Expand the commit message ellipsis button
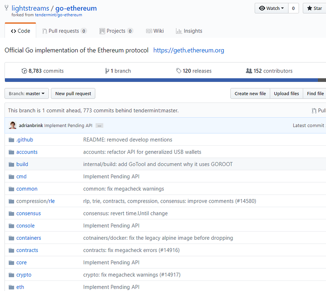The height and width of the screenshot is (291, 326). [x=99, y=126]
